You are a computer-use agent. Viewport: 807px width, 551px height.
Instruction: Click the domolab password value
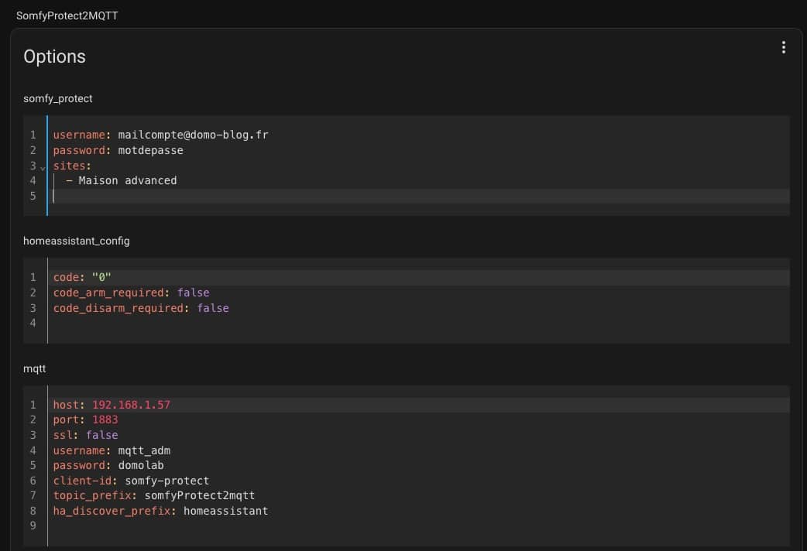pyautogui.click(x=140, y=466)
